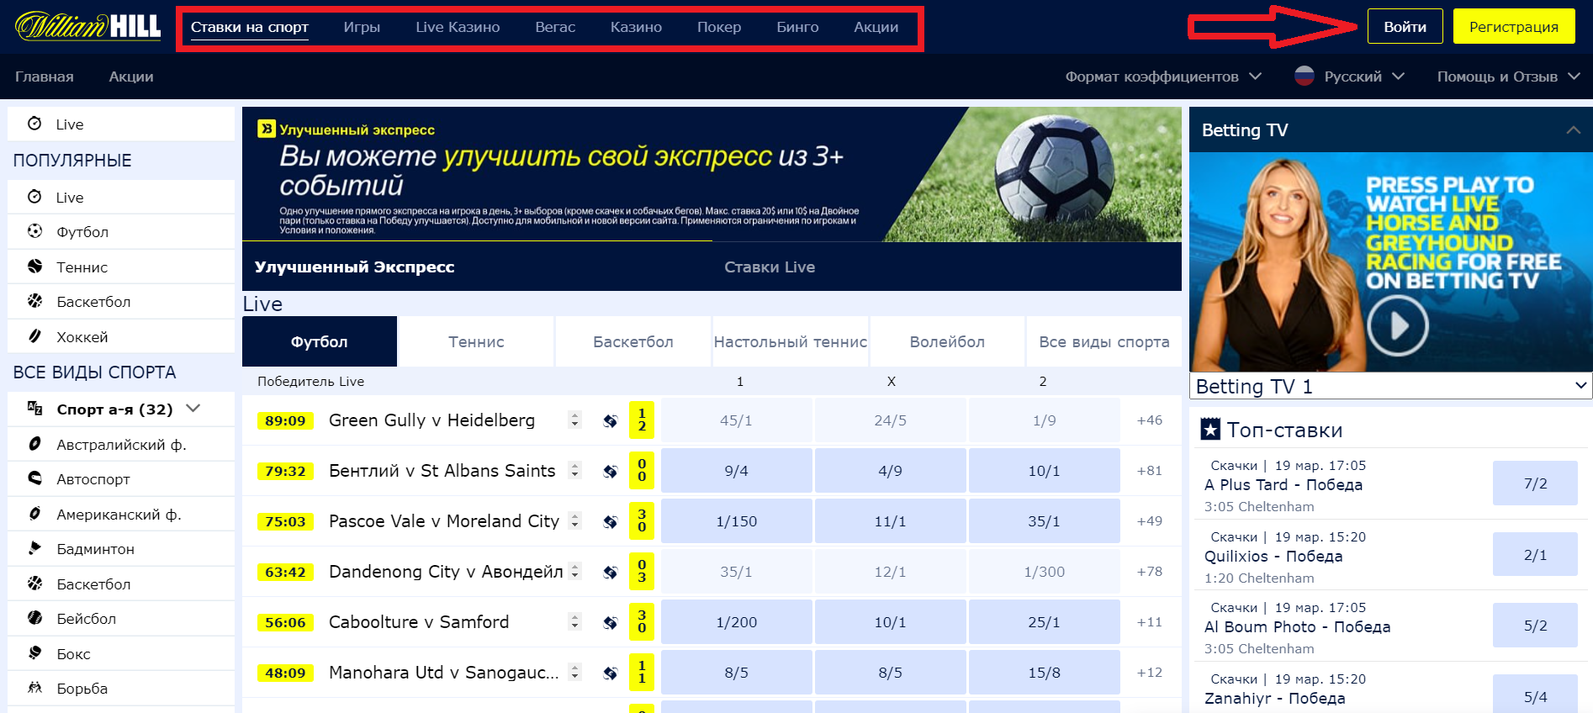Switch to the Настольный теннис tab

tap(791, 341)
